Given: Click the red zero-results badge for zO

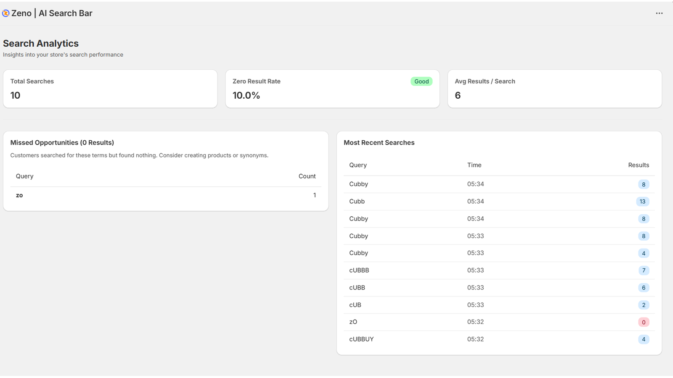Looking at the screenshot, I should click(644, 322).
